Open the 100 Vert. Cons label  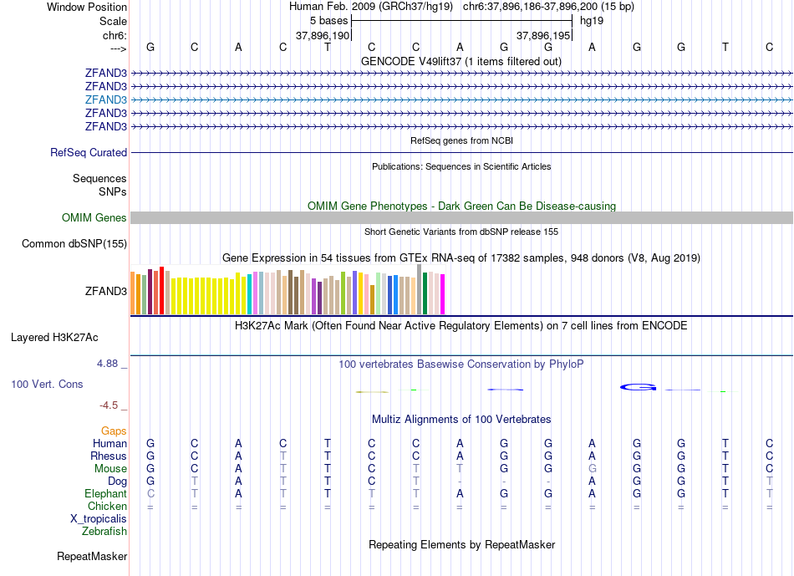[x=47, y=384]
